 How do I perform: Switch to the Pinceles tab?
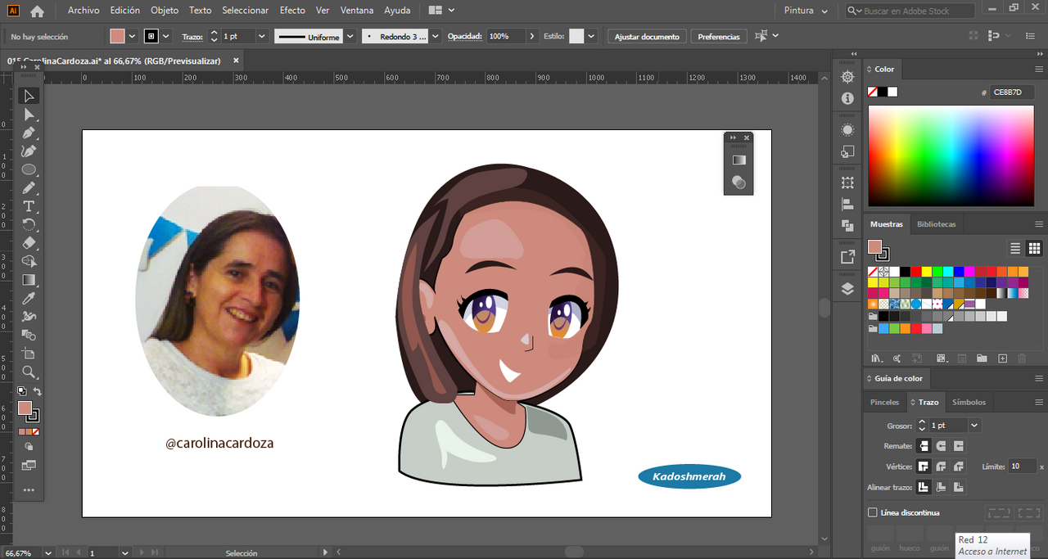click(884, 402)
